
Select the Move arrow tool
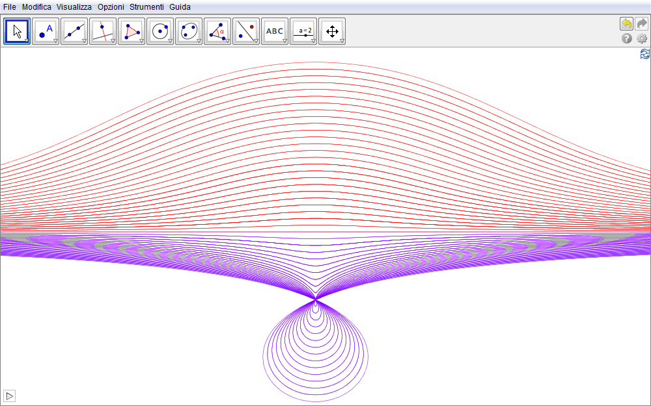[x=17, y=31]
